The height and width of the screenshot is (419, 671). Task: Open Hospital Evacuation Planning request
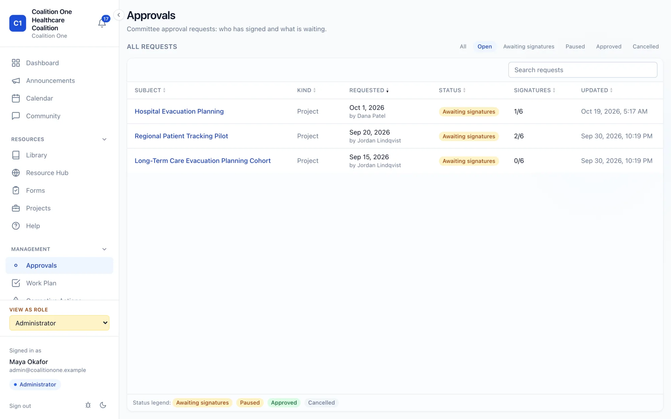click(179, 111)
